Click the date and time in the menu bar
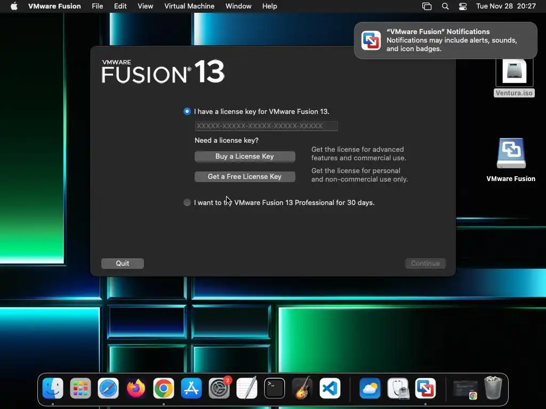The height and width of the screenshot is (409, 546). (505, 6)
